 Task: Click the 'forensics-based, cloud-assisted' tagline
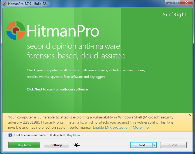pos(76,56)
